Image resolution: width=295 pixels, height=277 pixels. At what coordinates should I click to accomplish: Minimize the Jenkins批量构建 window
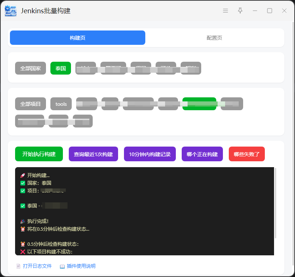coord(255,11)
